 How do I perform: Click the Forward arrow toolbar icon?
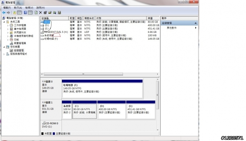(x=8, y=13)
